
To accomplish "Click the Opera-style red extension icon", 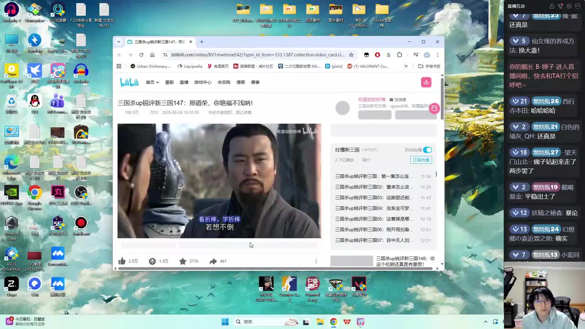I will (x=378, y=55).
